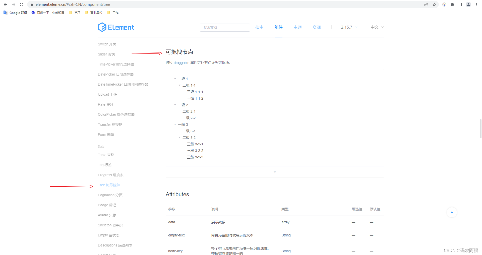Open Avatar 头像 in sidebar
Screen dimensions: 482x255
coord(107,215)
